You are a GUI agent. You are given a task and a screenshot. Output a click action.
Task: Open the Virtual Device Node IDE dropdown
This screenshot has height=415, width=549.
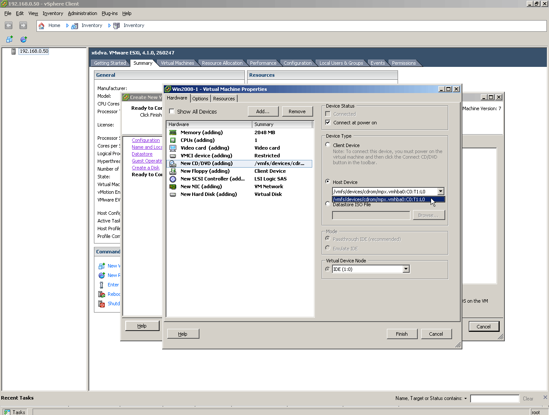(x=406, y=269)
